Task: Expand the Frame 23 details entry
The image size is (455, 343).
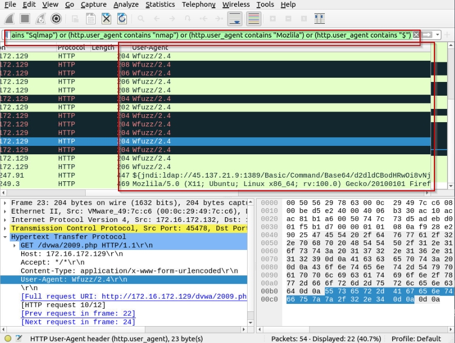Action: tap(5, 202)
